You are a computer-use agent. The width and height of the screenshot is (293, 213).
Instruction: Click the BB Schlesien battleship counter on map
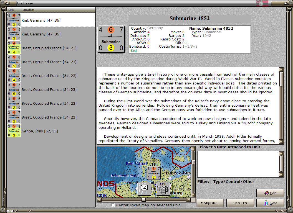153,173
